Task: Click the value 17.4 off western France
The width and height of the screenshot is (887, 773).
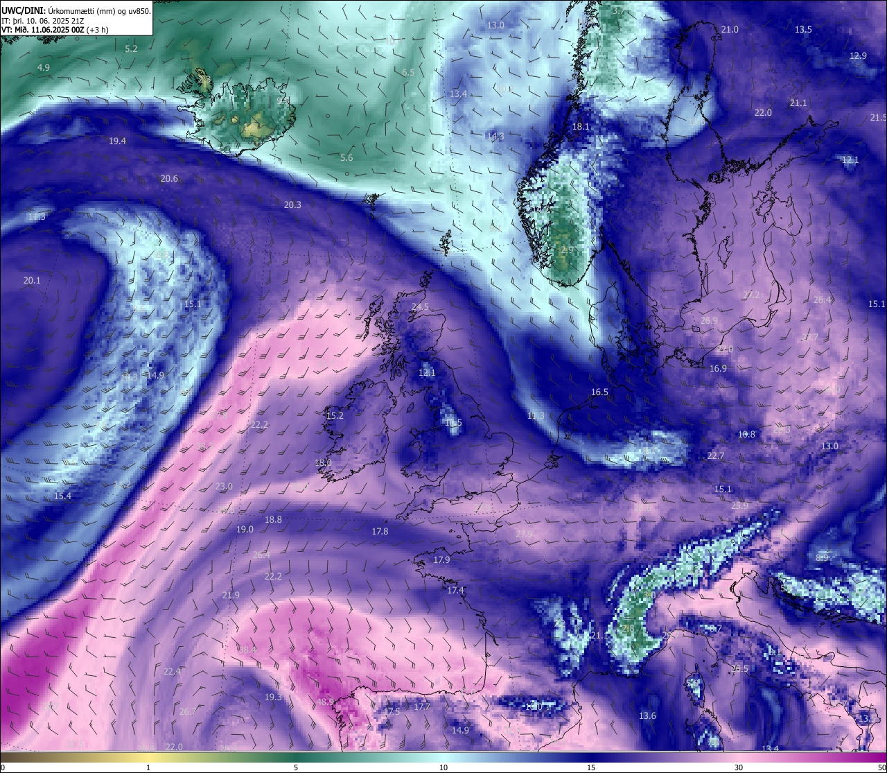Action: coord(455,591)
